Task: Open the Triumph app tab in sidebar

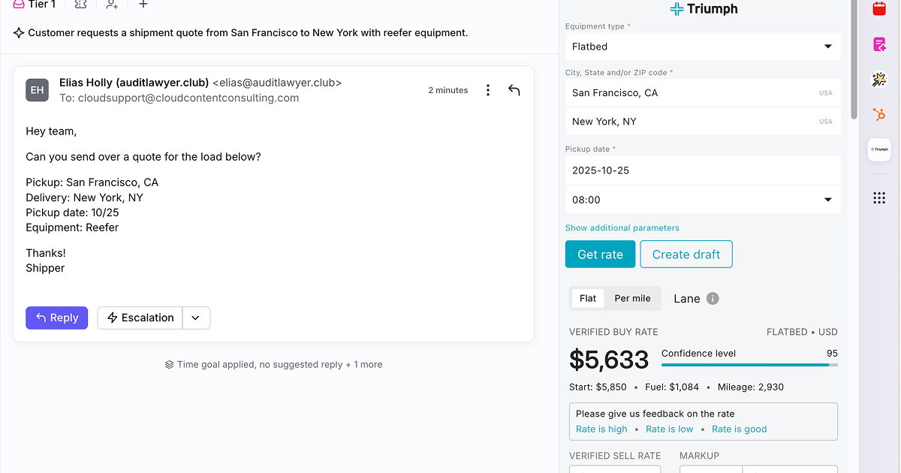Action: pyautogui.click(x=879, y=149)
